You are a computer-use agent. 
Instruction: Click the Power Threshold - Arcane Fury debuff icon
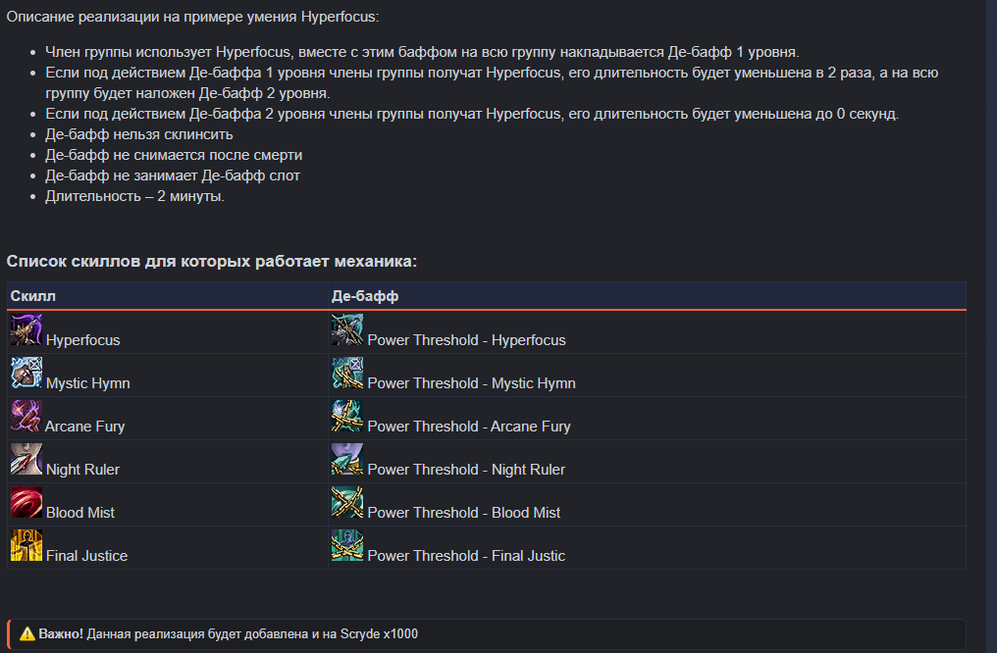pyautogui.click(x=347, y=417)
